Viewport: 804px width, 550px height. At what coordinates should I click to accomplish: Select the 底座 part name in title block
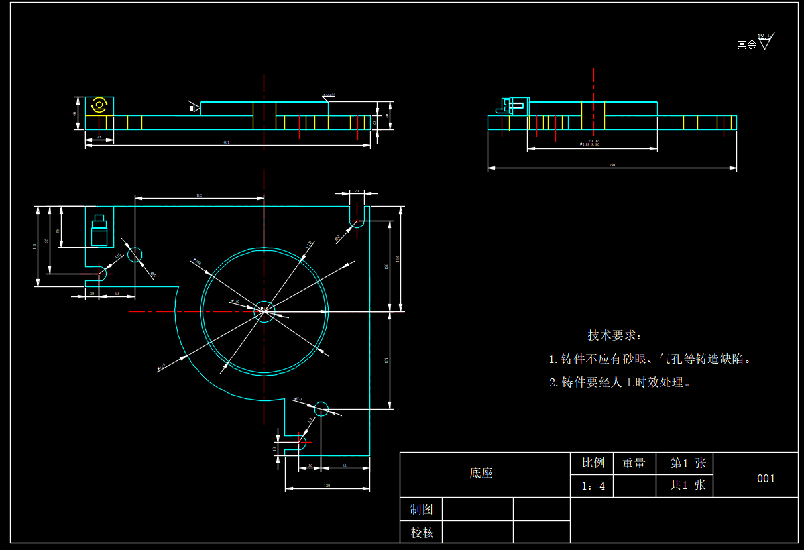click(x=481, y=473)
